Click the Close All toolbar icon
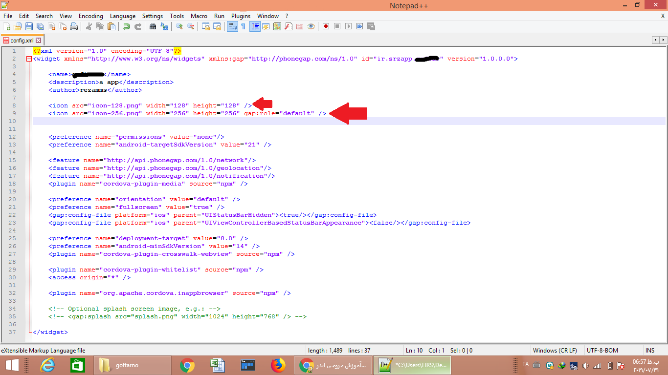This screenshot has width=668, height=375. pos(63,26)
